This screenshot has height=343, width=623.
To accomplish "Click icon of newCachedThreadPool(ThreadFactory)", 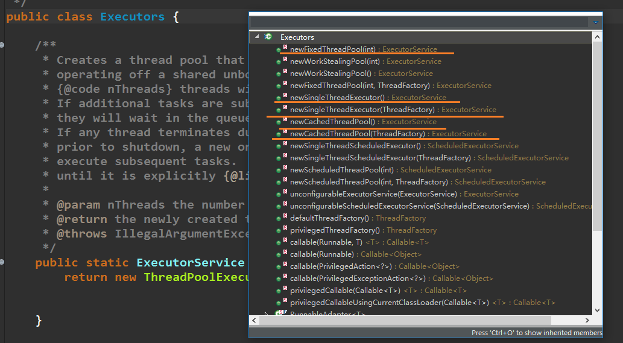I will point(281,133).
